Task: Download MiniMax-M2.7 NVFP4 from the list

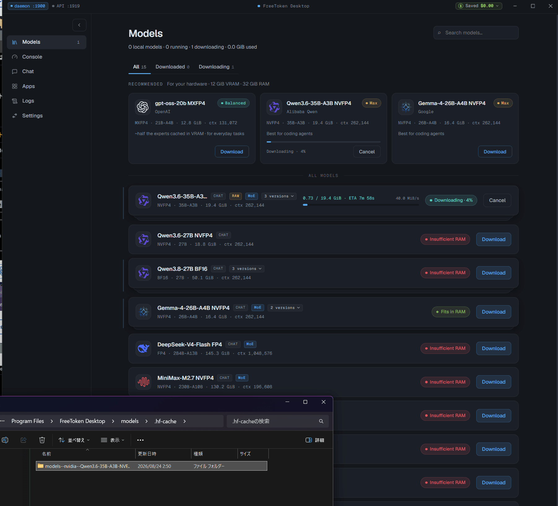Action: click(x=494, y=382)
